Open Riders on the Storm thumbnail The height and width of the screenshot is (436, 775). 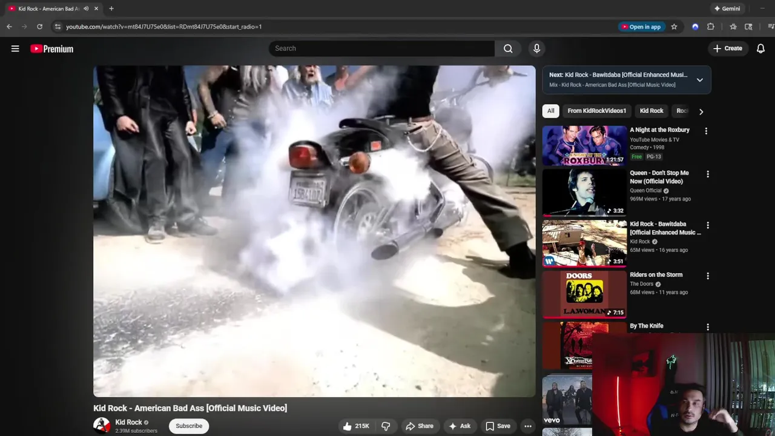[584, 294]
